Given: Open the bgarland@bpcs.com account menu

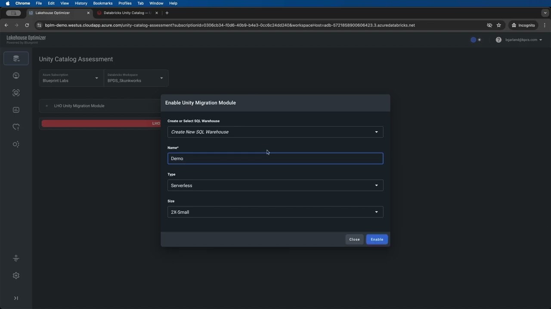Looking at the screenshot, I should click(523, 40).
